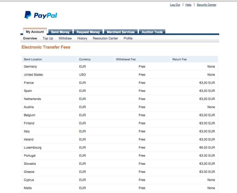Click Germany's EUR currency cell

pyautogui.click(x=82, y=67)
